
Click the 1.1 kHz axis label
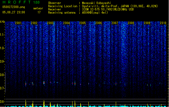click(2, 35)
